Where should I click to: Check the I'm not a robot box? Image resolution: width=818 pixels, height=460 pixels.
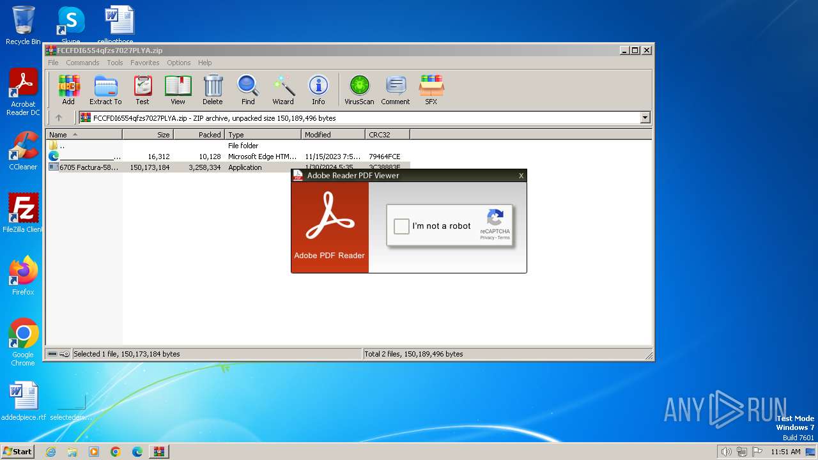[x=401, y=226]
